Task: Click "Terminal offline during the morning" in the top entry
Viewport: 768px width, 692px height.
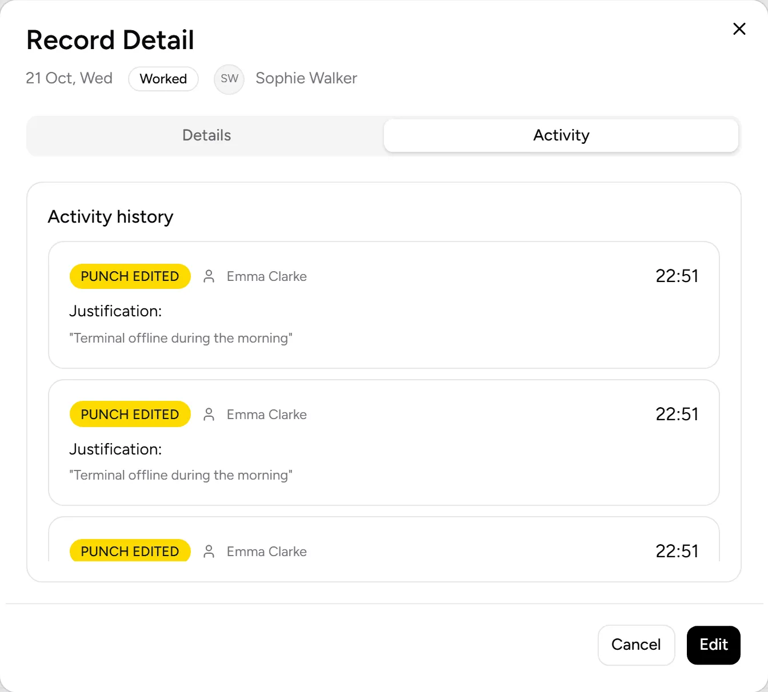Action: click(x=181, y=338)
